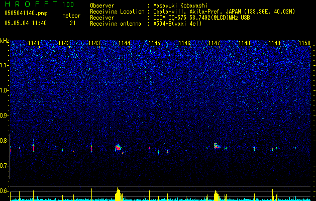The height and width of the screenshot is (201, 316).
Task: Select the meteor count value 21
Action: coord(72,23)
